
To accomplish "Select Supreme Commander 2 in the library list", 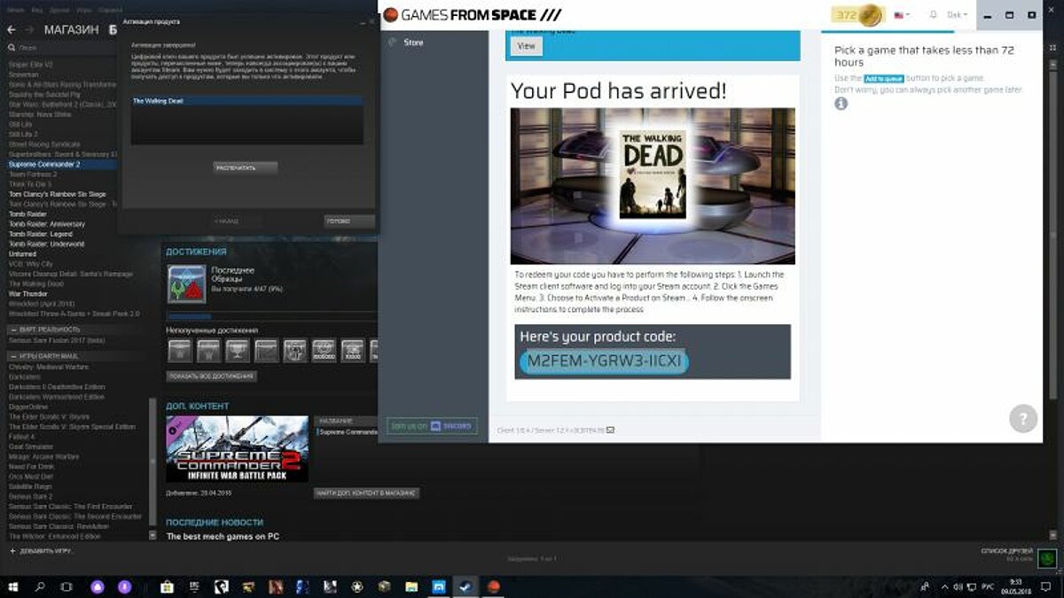I will (x=44, y=164).
